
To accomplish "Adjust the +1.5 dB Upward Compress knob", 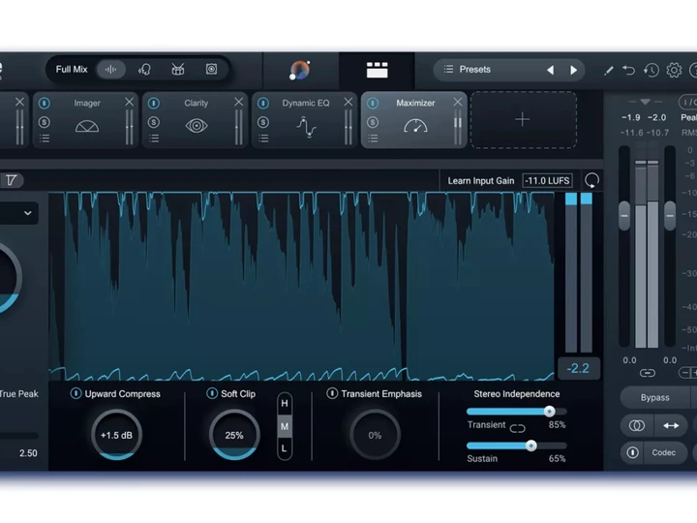I will (x=116, y=435).
